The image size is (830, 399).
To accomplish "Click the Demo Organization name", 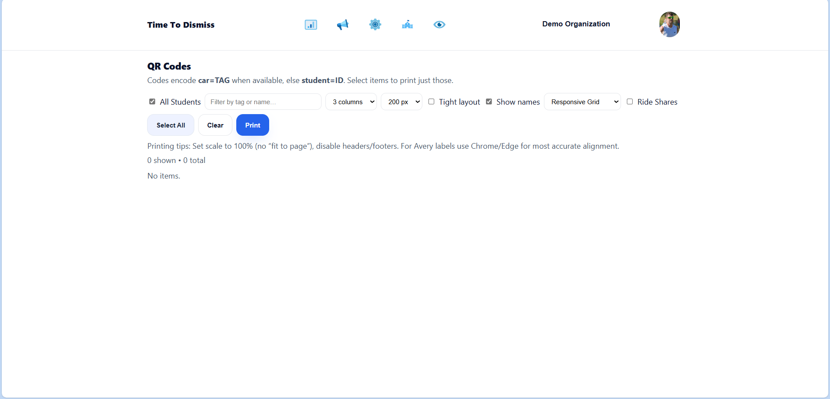I will tap(576, 24).
